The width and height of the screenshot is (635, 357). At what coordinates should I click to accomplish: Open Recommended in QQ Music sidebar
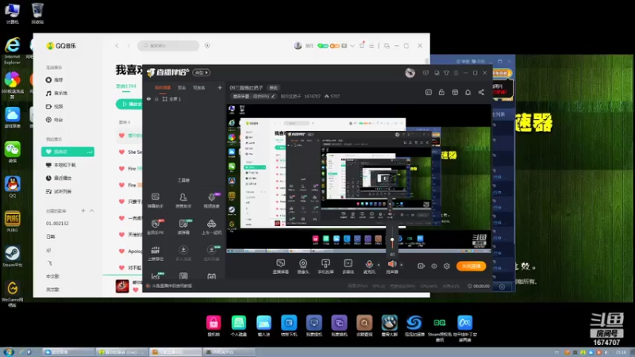click(55, 80)
